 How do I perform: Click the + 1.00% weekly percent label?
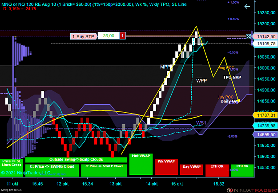pyautogui.click(x=233, y=3)
